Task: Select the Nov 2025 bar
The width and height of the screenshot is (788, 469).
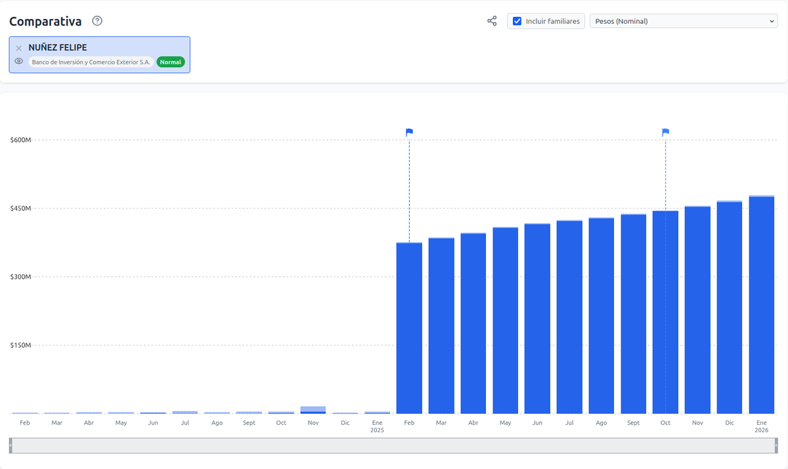Action: point(697,310)
